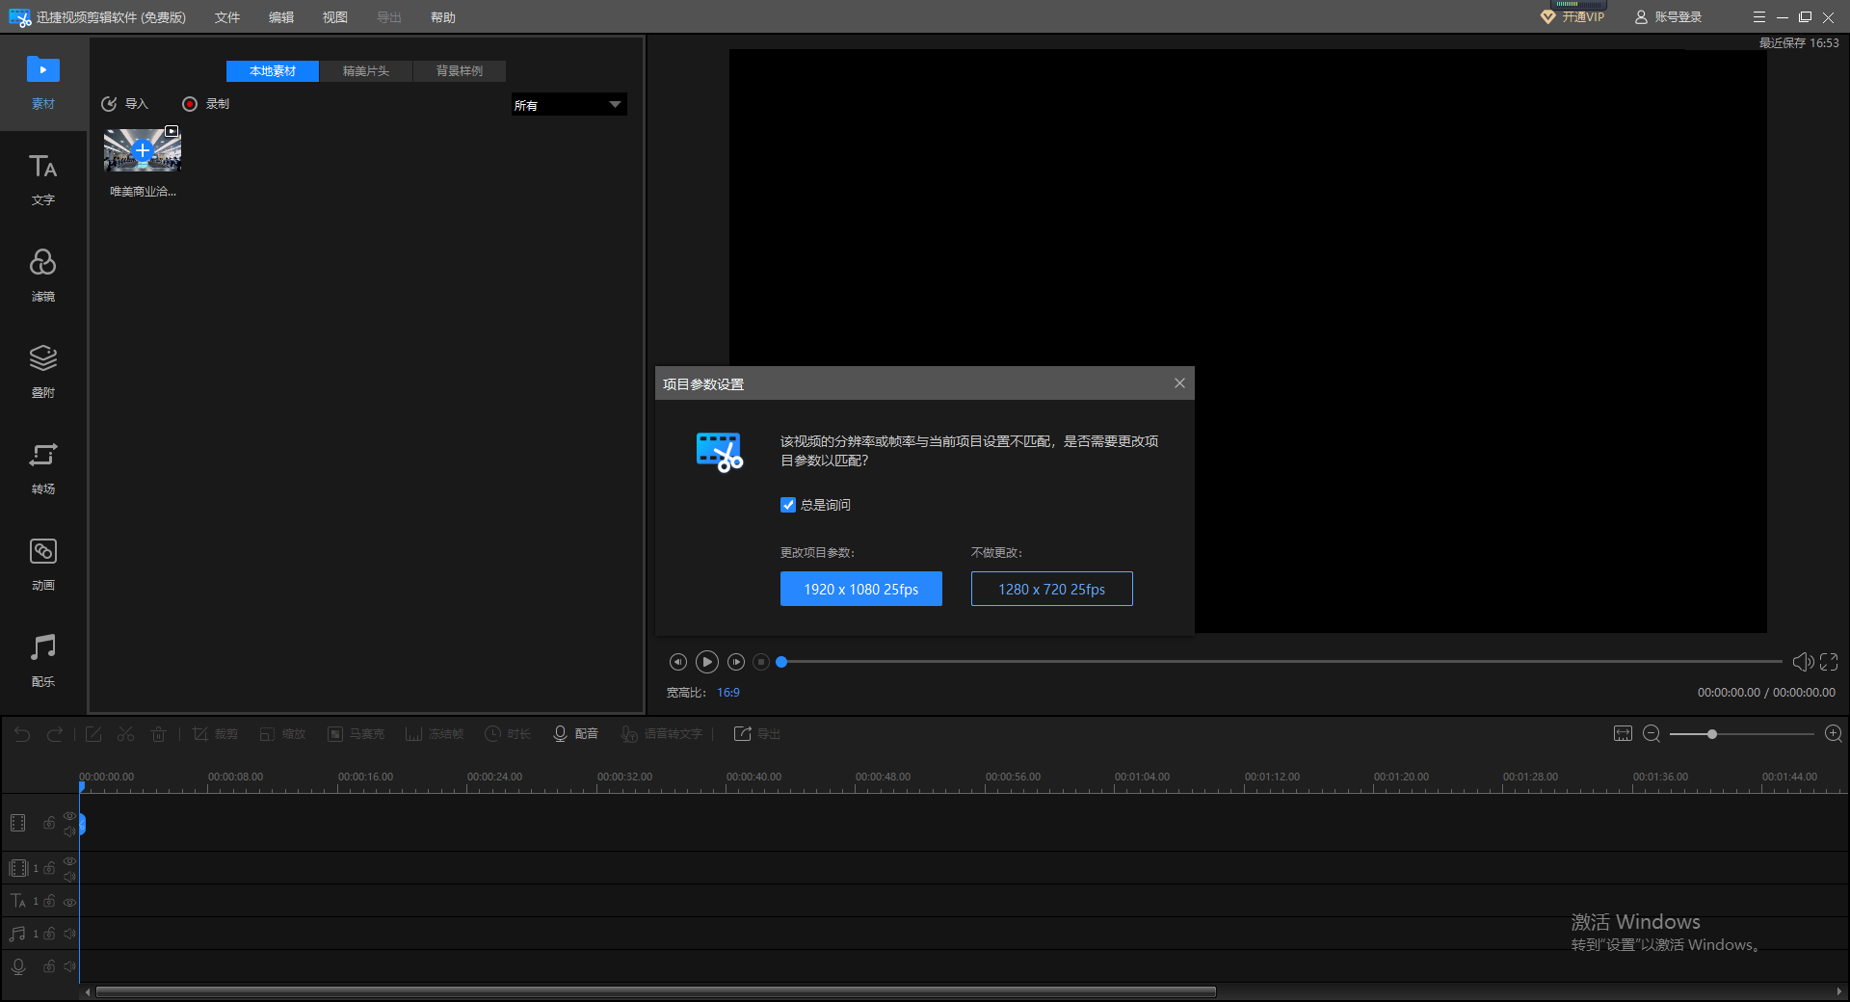Open the 滤镜 filters panel

(43, 276)
